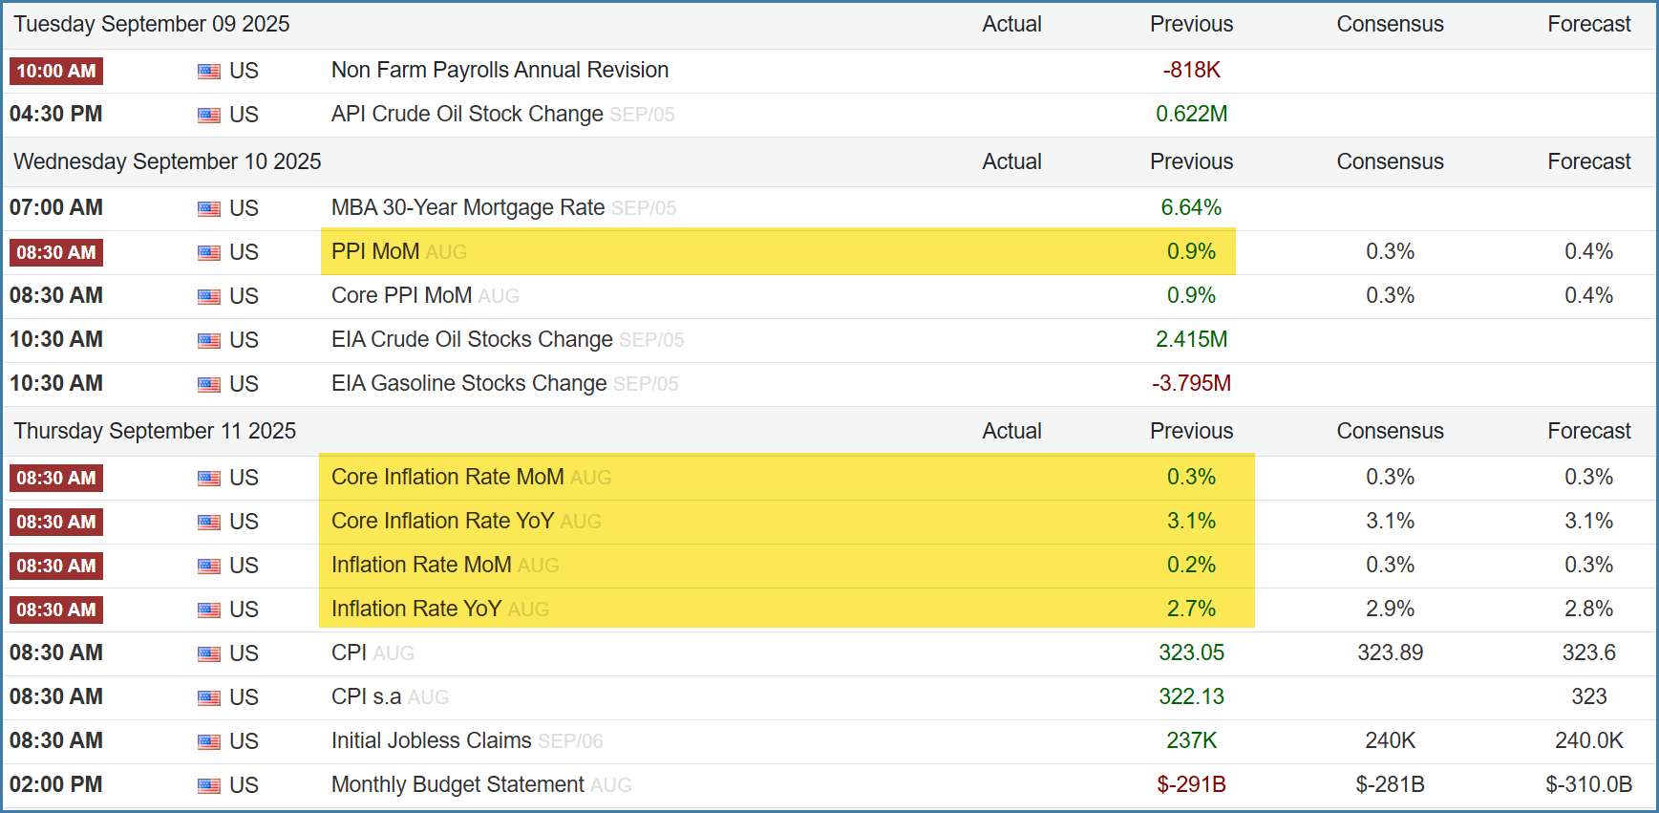Click Budget Statement consensus $-281B
This screenshot has width=1659, height=813.
(1391, 784)
